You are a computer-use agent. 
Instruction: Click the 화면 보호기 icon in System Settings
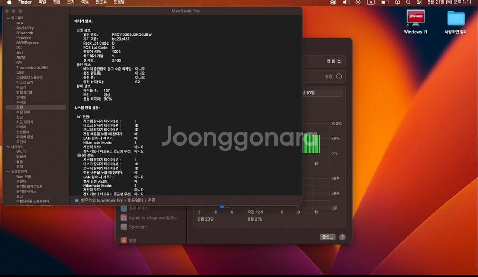(x=124, y=208)
